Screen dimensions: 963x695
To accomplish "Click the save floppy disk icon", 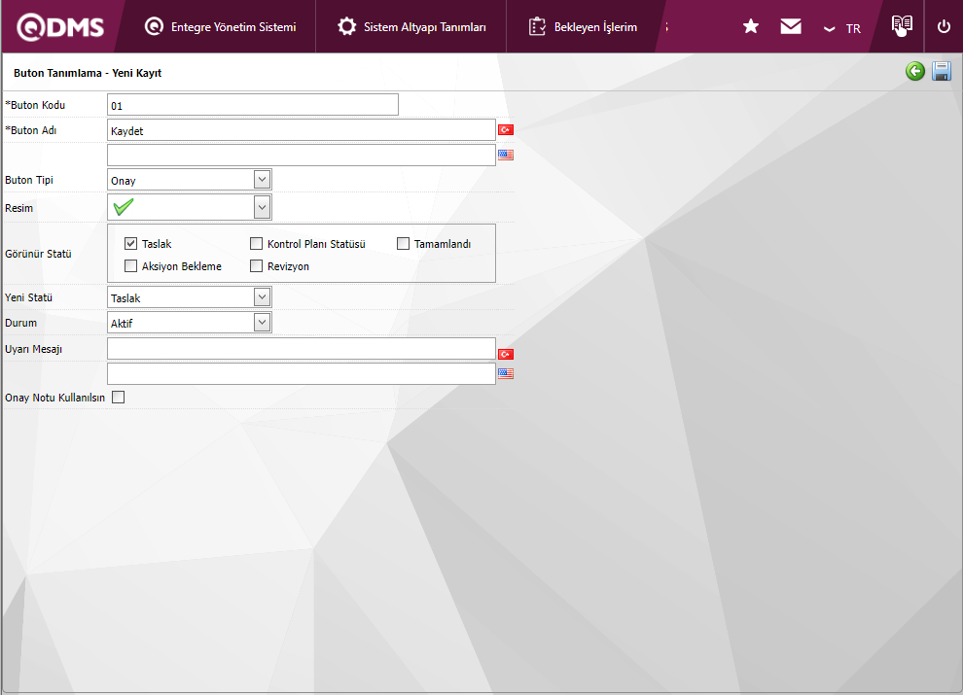I will point(941,71).
